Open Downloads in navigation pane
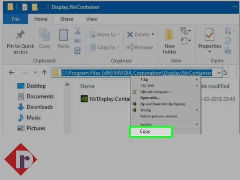 (x=35, y=107)
